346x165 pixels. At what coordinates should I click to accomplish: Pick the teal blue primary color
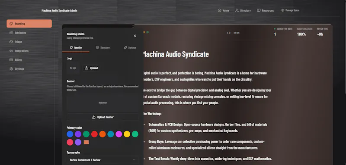click(111, 134)
